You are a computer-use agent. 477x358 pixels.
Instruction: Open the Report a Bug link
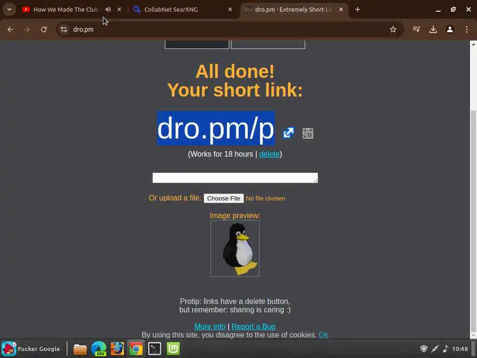tap(253, 326)
